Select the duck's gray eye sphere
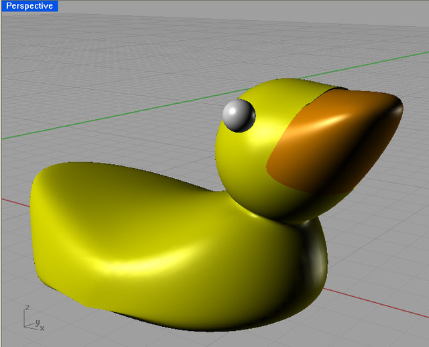Image resolution: width=429 pixels, height=347 pixels. click(239, 116)
